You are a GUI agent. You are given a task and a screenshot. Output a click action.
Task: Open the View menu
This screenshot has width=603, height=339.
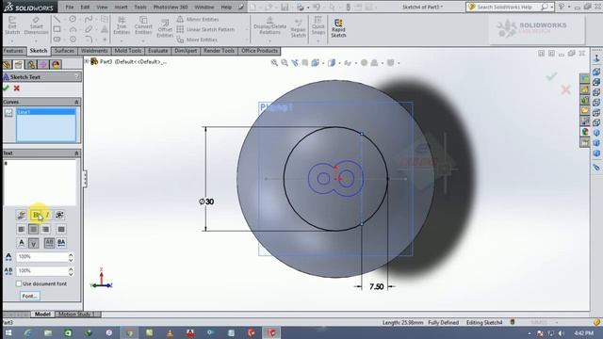click(102, 7)
